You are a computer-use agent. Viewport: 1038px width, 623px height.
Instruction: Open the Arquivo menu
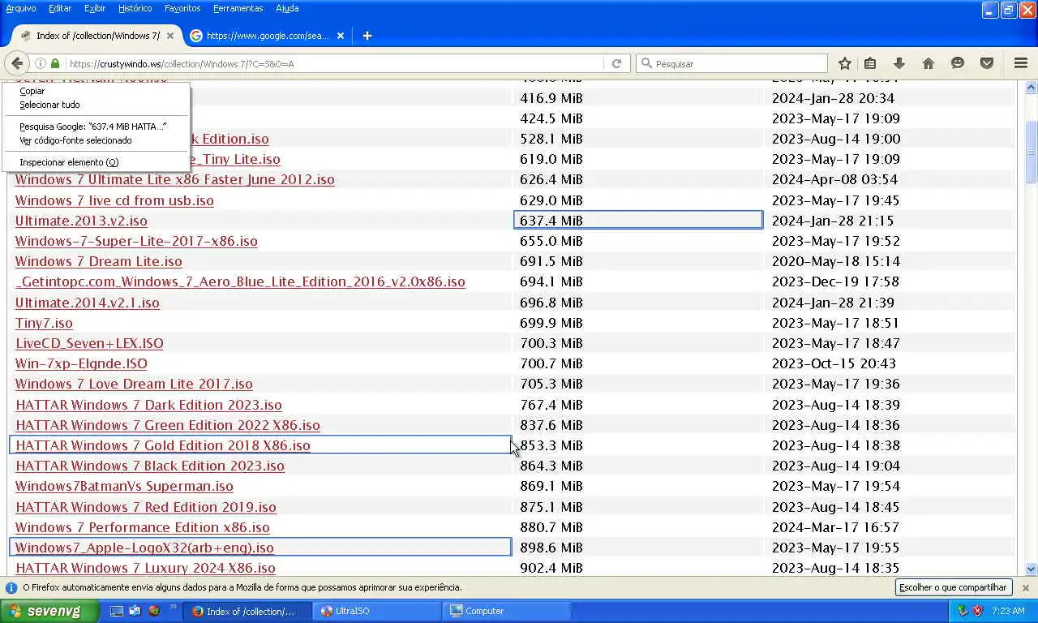21,8
